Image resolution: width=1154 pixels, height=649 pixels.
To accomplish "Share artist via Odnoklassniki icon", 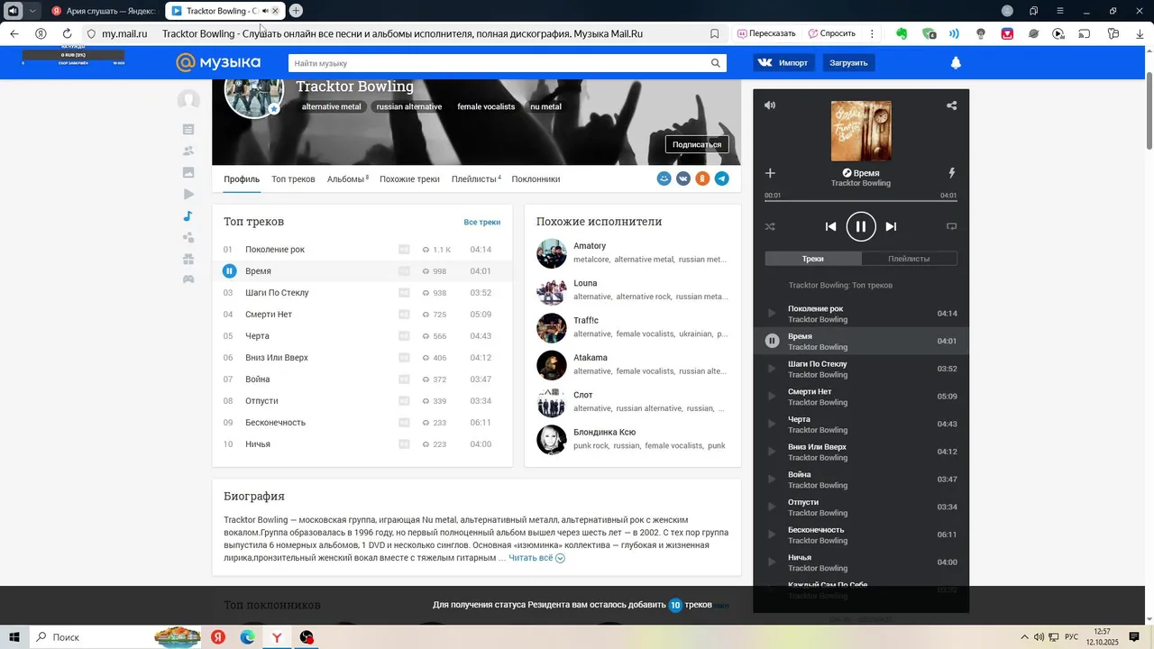I will click(x=702, y=178).
